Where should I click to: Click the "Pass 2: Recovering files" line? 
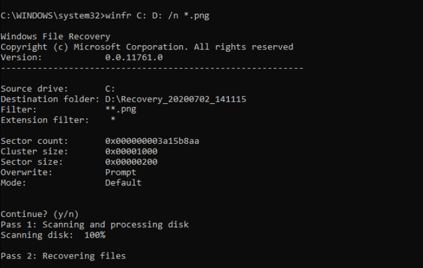tap(63, 256)
